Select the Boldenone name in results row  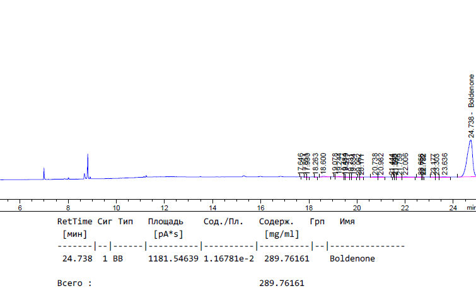coord(352,259)
